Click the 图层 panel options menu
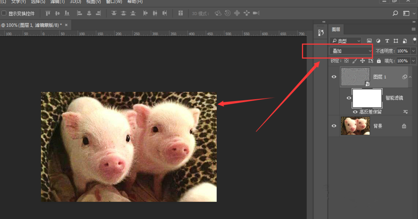This screenshot has width=418, height=219. (413, 29)
